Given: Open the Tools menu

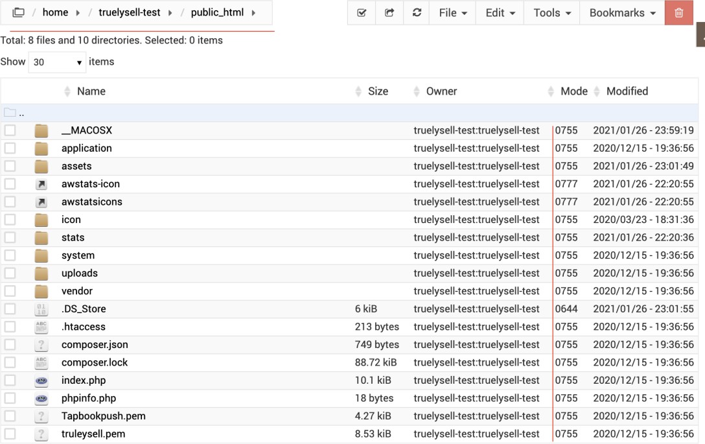Looking at the screenshot, I should pos(552,13).
